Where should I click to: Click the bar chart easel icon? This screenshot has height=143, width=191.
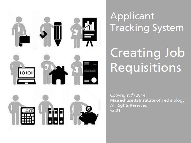coord(89,30)
